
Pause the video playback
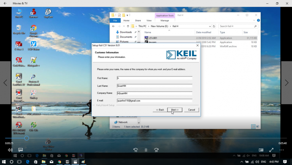[146, 150]
